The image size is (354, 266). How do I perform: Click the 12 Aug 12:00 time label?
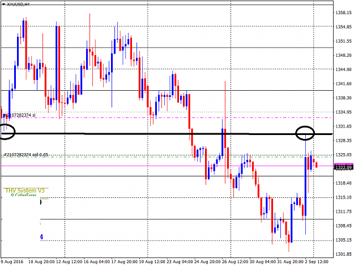pos(69,261)
